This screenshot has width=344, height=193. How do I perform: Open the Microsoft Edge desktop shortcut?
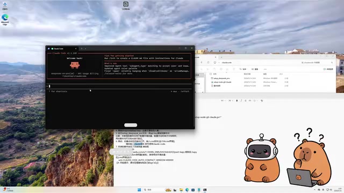[5, 20]
